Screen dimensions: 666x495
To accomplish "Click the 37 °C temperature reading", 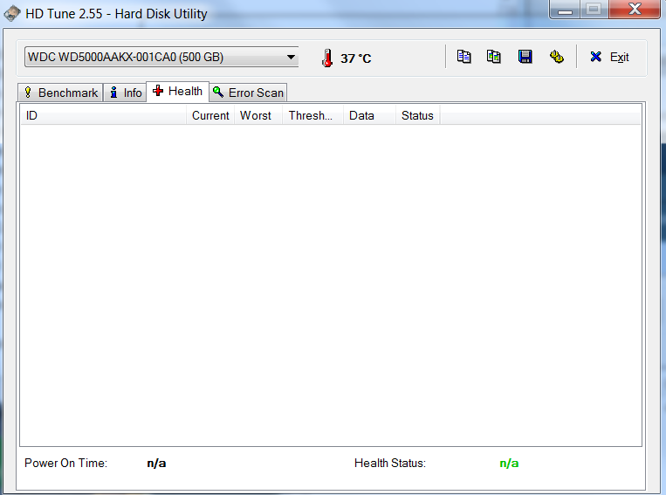I will click(355, 58).
